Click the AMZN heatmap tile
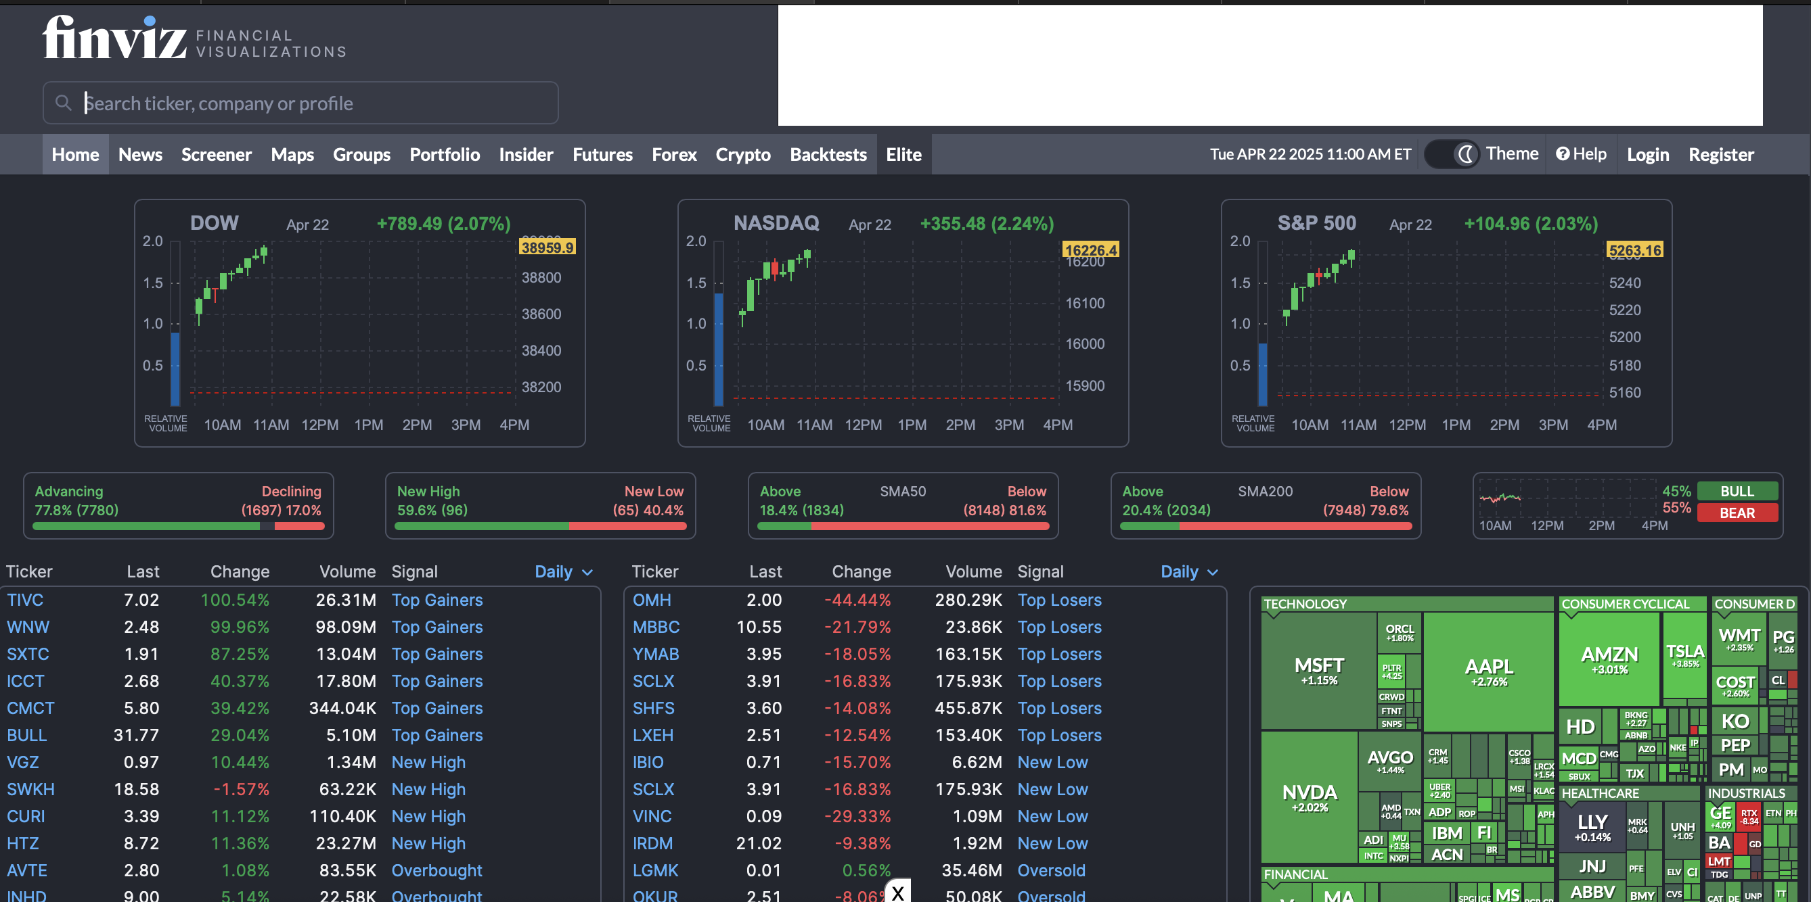The height and width of the screenshot is (902, 1811). click(x=1609, y=659)
